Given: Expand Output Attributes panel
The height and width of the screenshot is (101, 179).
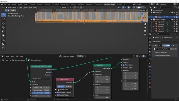Looking at the screenshot, I should click(x=161, y=52).
